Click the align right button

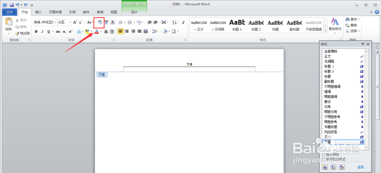(133, 31)
